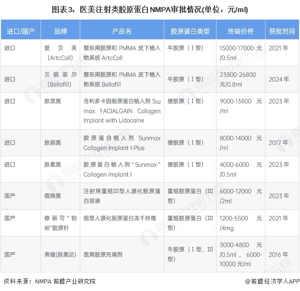Click approval year '2023年' in 肤莱美 row

tap(279, 101)
